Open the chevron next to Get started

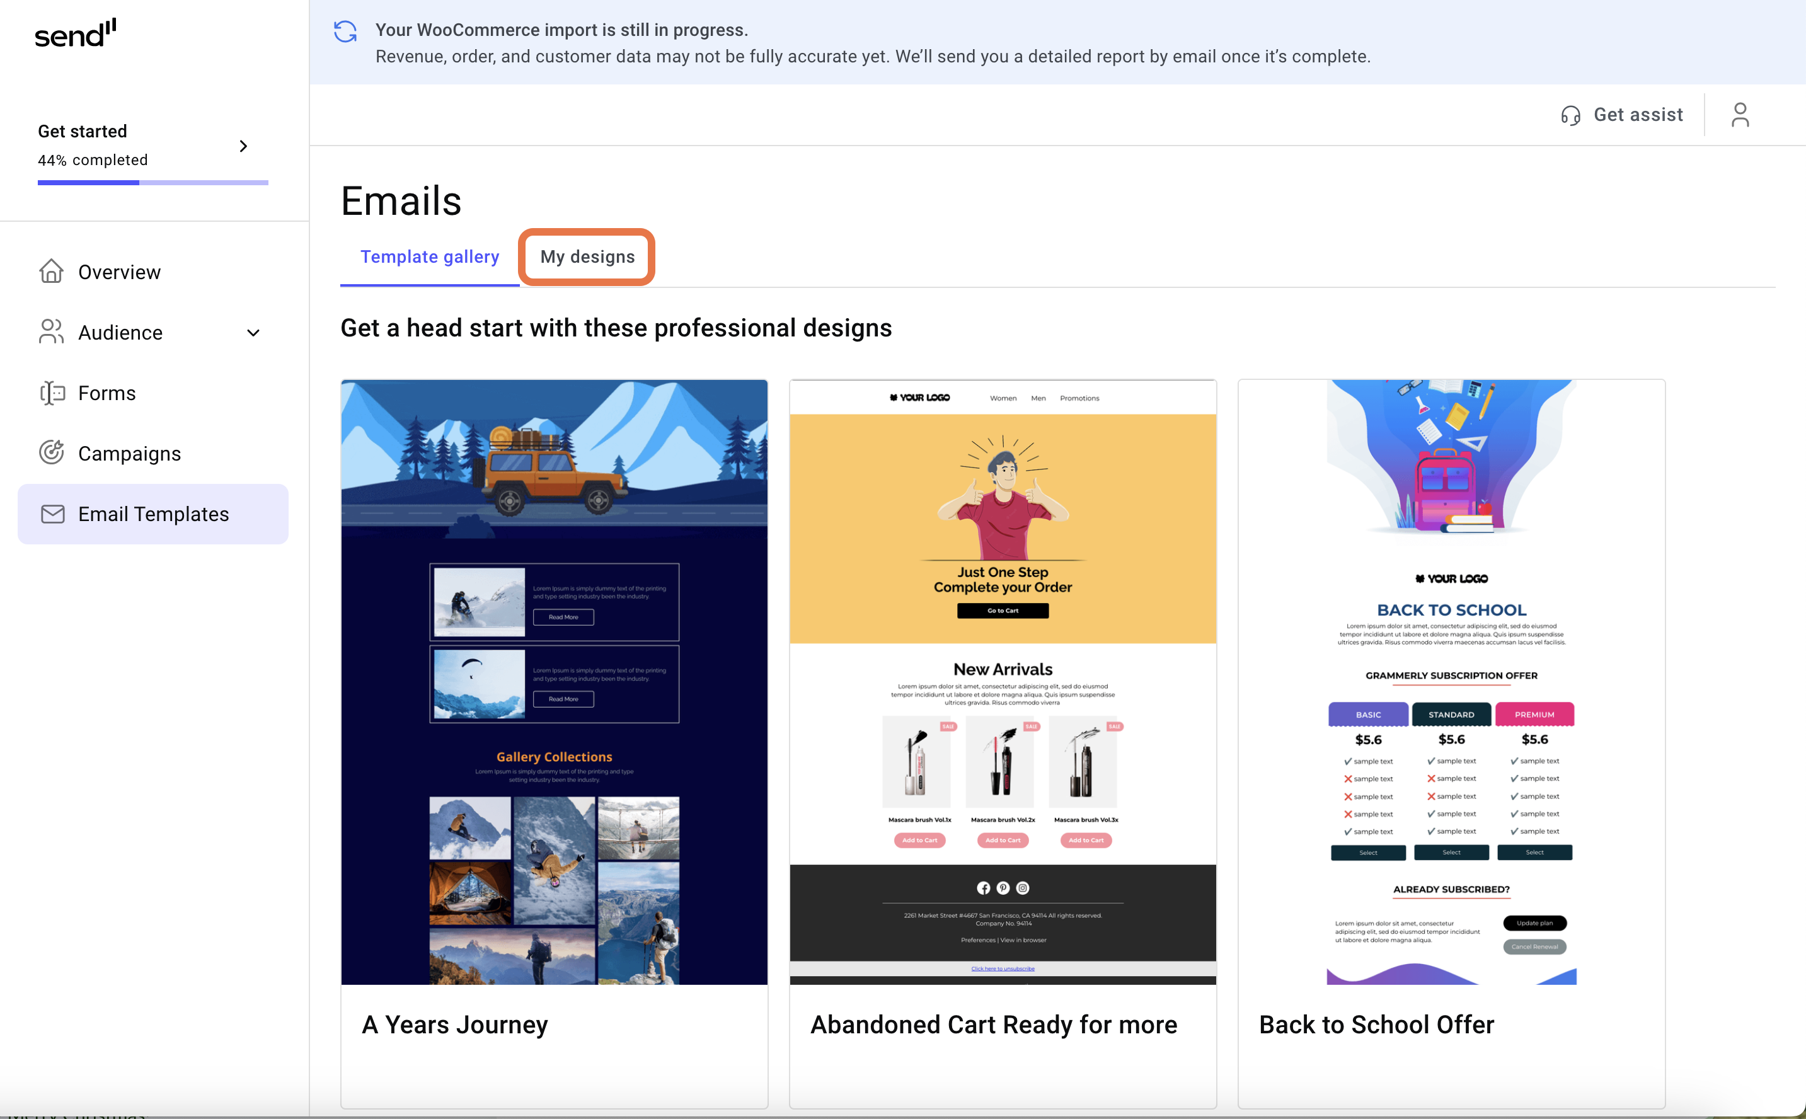point(244,146)
